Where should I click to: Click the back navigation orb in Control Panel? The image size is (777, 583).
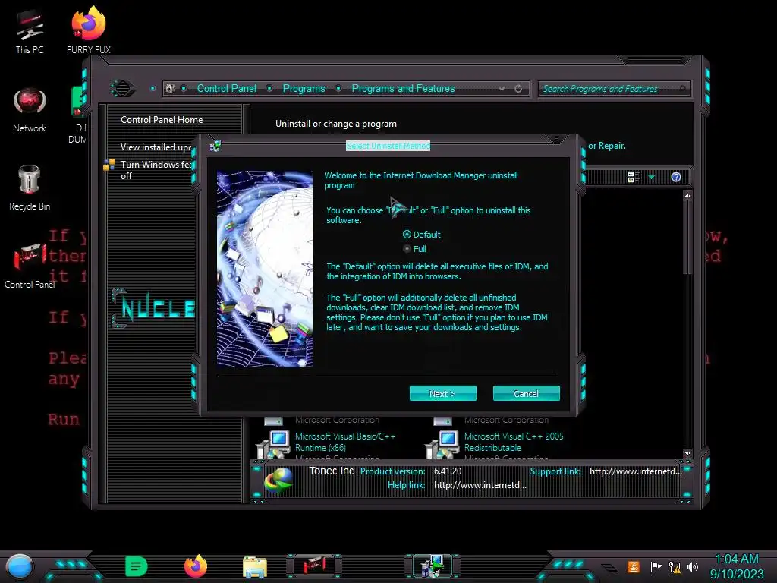[123, 89]
